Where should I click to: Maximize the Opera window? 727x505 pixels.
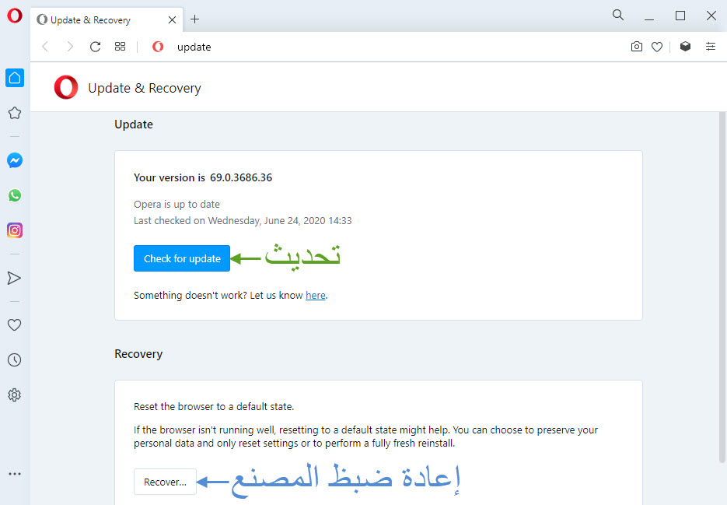pos(680,16)
